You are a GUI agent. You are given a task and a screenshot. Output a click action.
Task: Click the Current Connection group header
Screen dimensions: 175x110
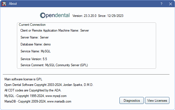(32, 25)
